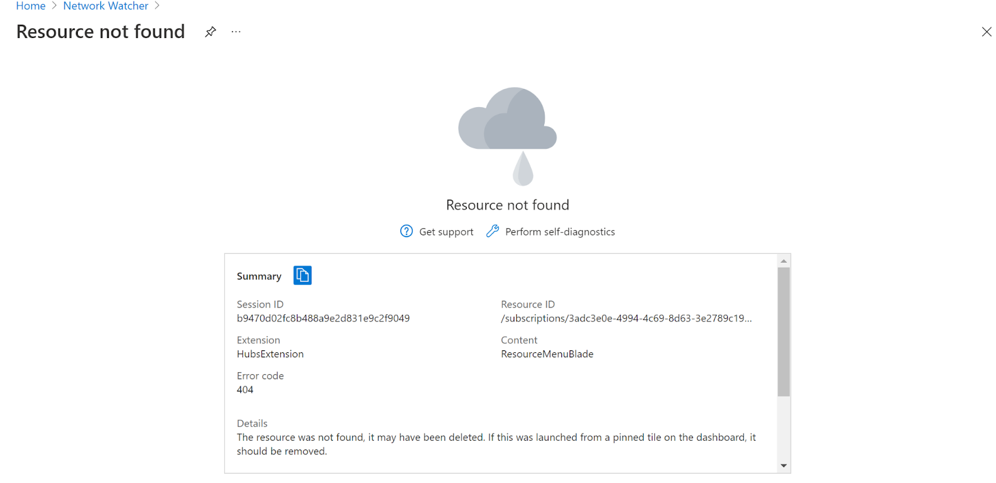Screen dimensions: 996x483
Task: Go to Home via breadcrumb
Action: (x=31, y=6)
